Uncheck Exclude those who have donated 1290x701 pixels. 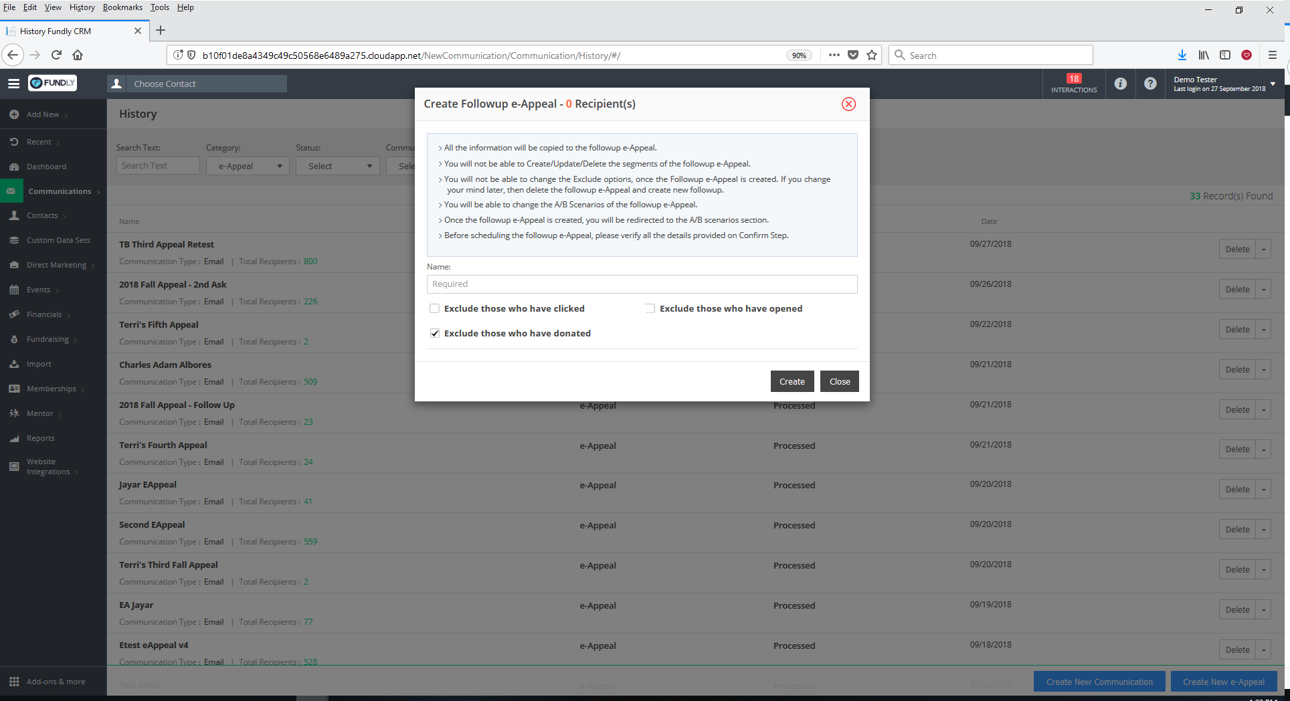pyautogui.click(x=435, y=333)
